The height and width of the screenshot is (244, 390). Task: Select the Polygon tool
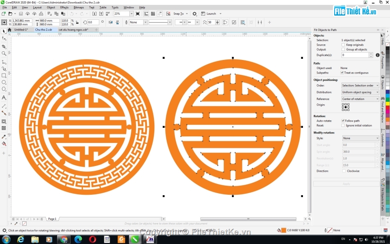4,89
